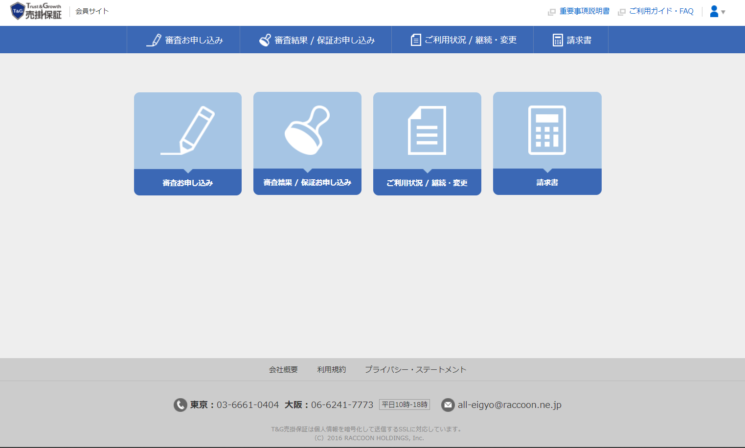Screen dimensions: 745x448
Task: Click the phone icon in footer
Action: click(181, 405)
